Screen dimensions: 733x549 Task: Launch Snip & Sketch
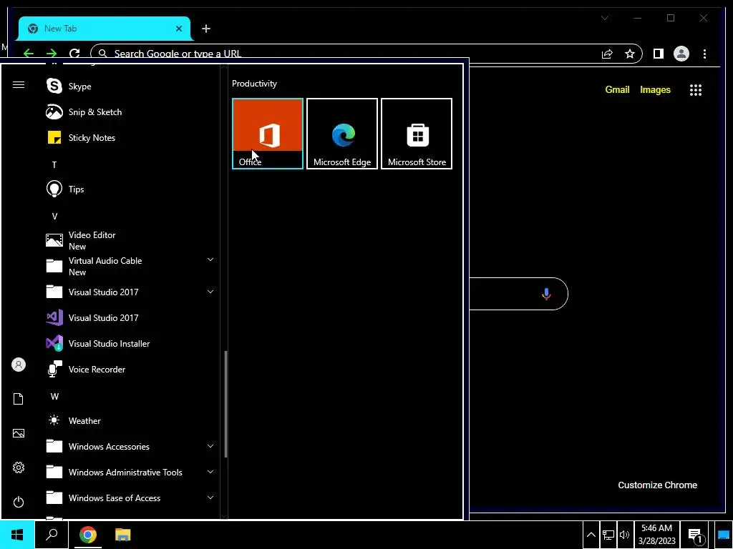click(130, 112)
